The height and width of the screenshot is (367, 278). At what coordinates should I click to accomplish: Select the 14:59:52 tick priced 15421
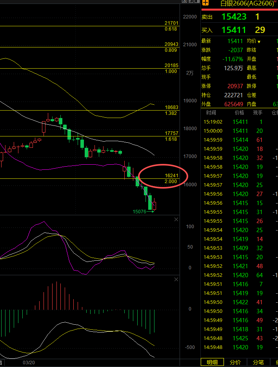(x=240, y=266)
